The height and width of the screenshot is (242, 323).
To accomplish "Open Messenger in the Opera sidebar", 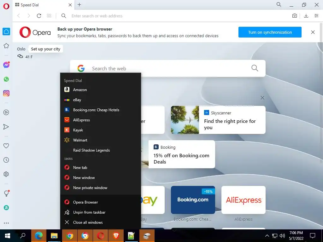I will pyautogui.click(x=6, y=65).
